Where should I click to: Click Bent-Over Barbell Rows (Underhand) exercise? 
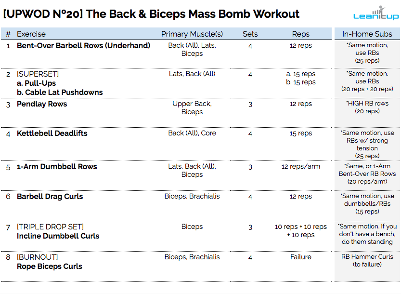pos(83,46)
